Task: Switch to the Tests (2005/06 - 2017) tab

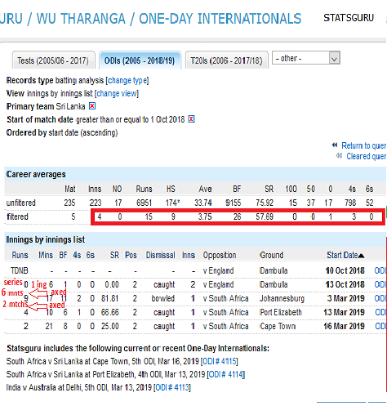Action: 53,60
